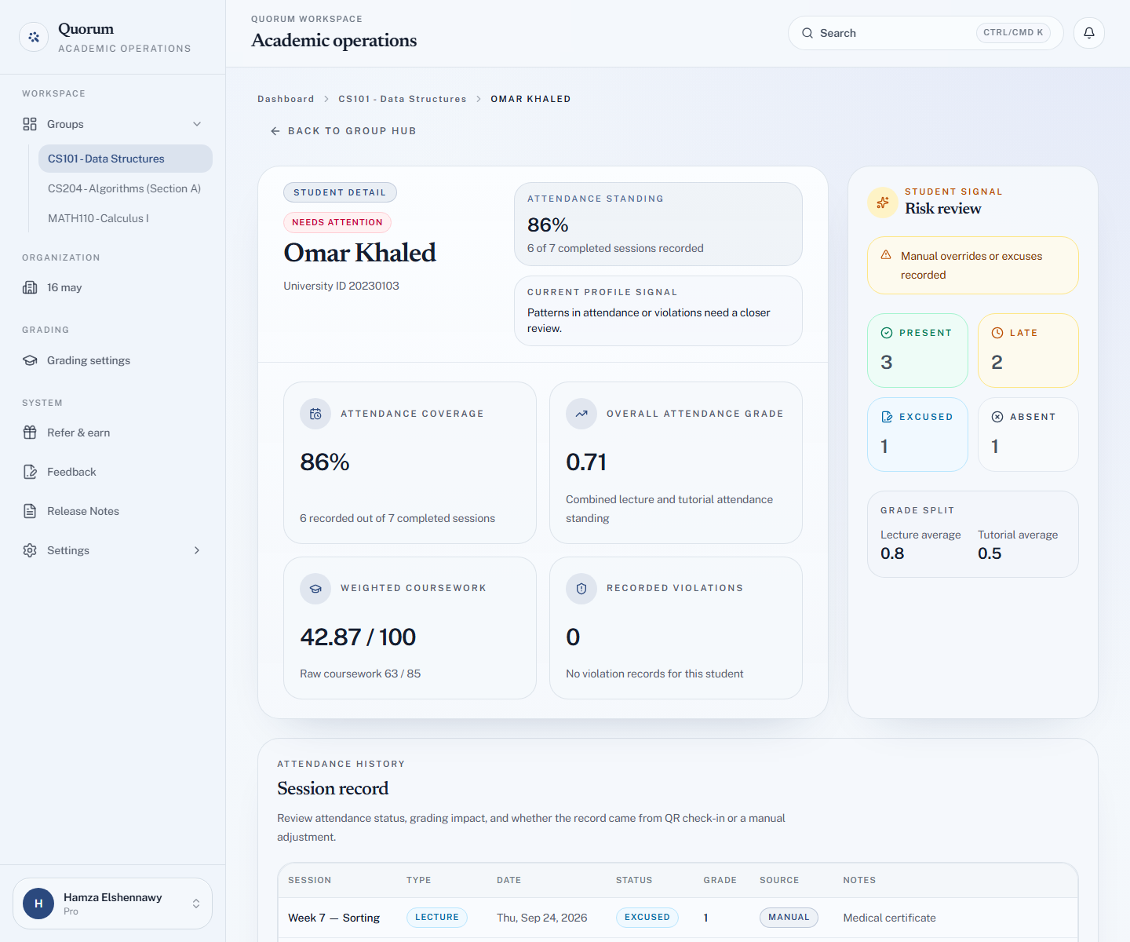Click the Risk review sparkle icon
Screen dimensions: 1130x942
883,203
